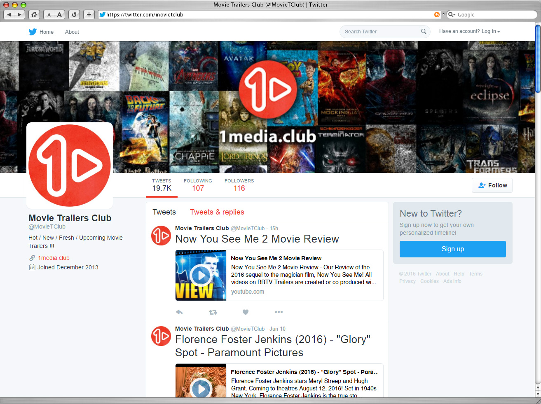Click the 1media.club header banner image

click(267, 107)
